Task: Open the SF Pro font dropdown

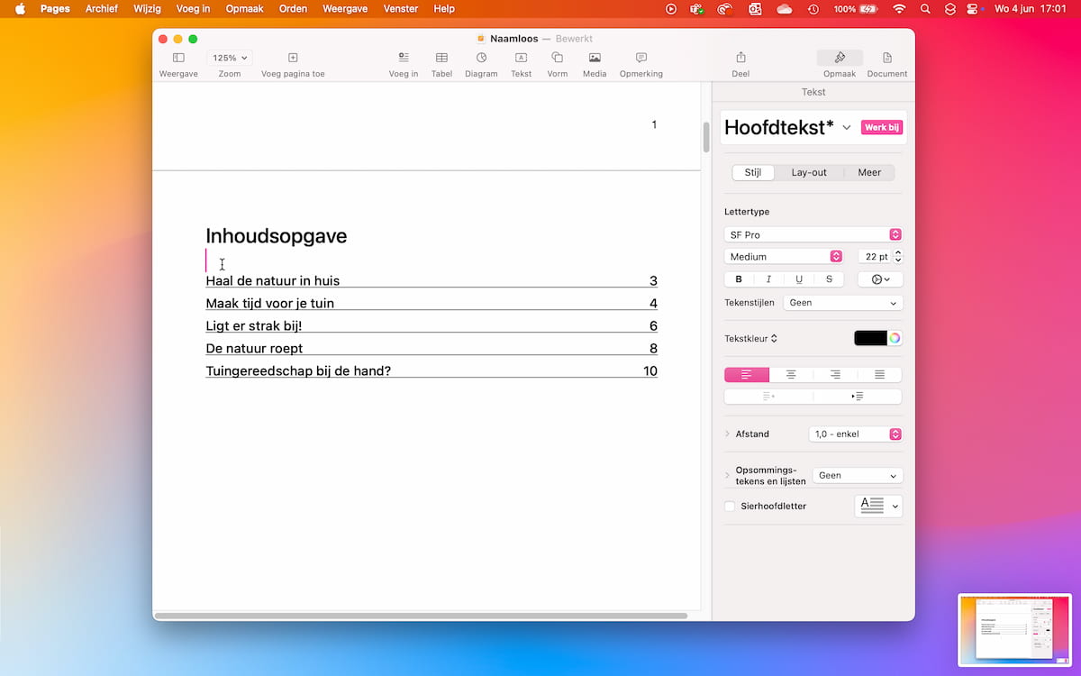Action: 813,234
